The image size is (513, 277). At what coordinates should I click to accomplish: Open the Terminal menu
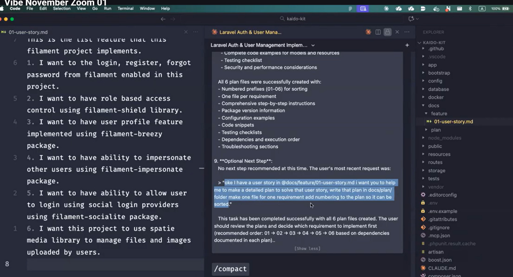pos(125,9)
